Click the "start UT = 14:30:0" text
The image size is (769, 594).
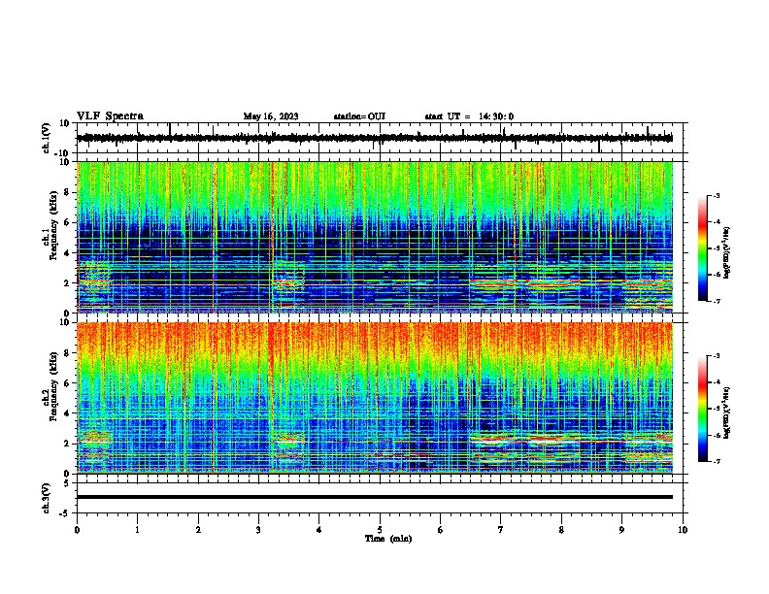tap(469, 116)
